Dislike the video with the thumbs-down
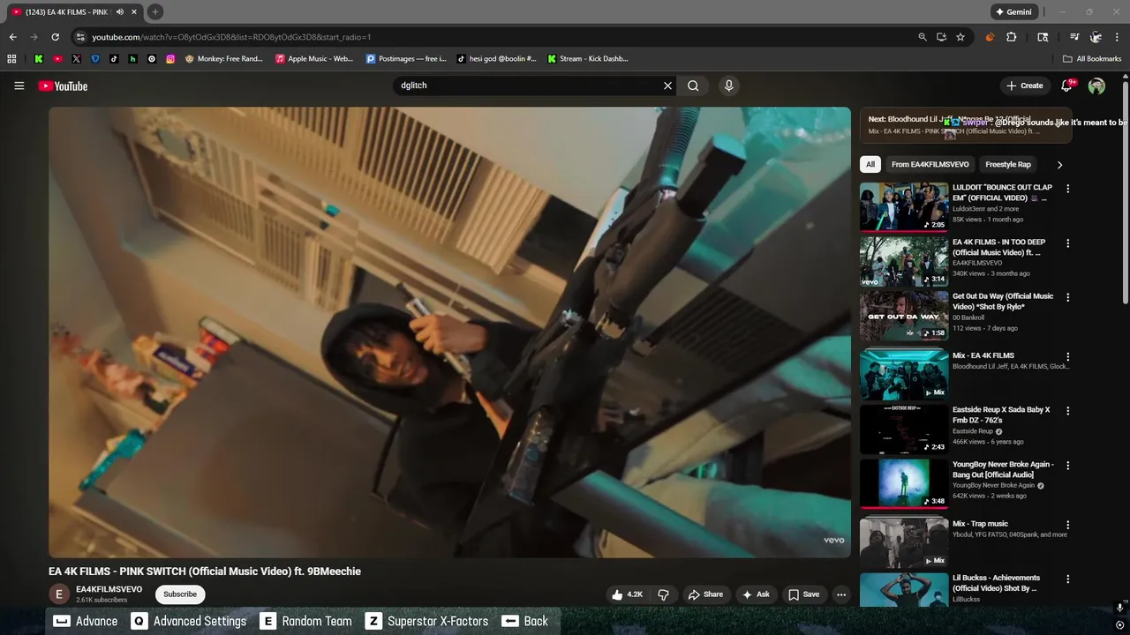This screenshot has height=635, width=1130. tap(663, 594)
